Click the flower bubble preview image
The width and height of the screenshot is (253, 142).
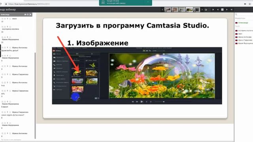(x=162, y=76)
